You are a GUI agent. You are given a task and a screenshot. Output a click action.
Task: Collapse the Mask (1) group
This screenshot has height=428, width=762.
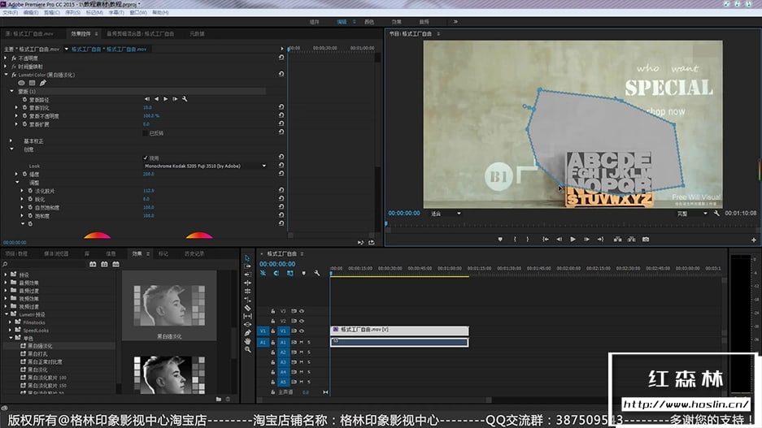coord(11,91)
